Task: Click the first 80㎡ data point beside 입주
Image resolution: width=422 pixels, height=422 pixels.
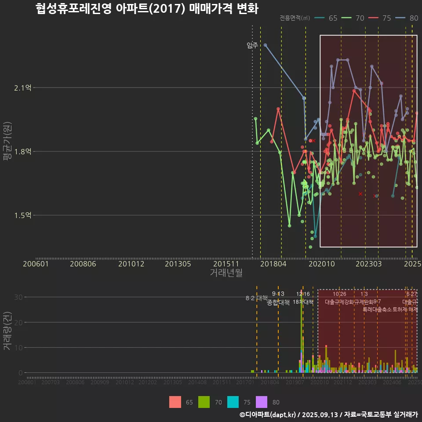Action: (266, 45)
